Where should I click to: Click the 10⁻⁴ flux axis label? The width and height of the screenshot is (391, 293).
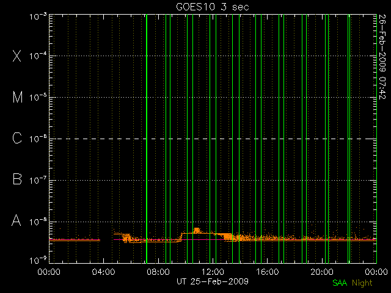click(38, 56)
